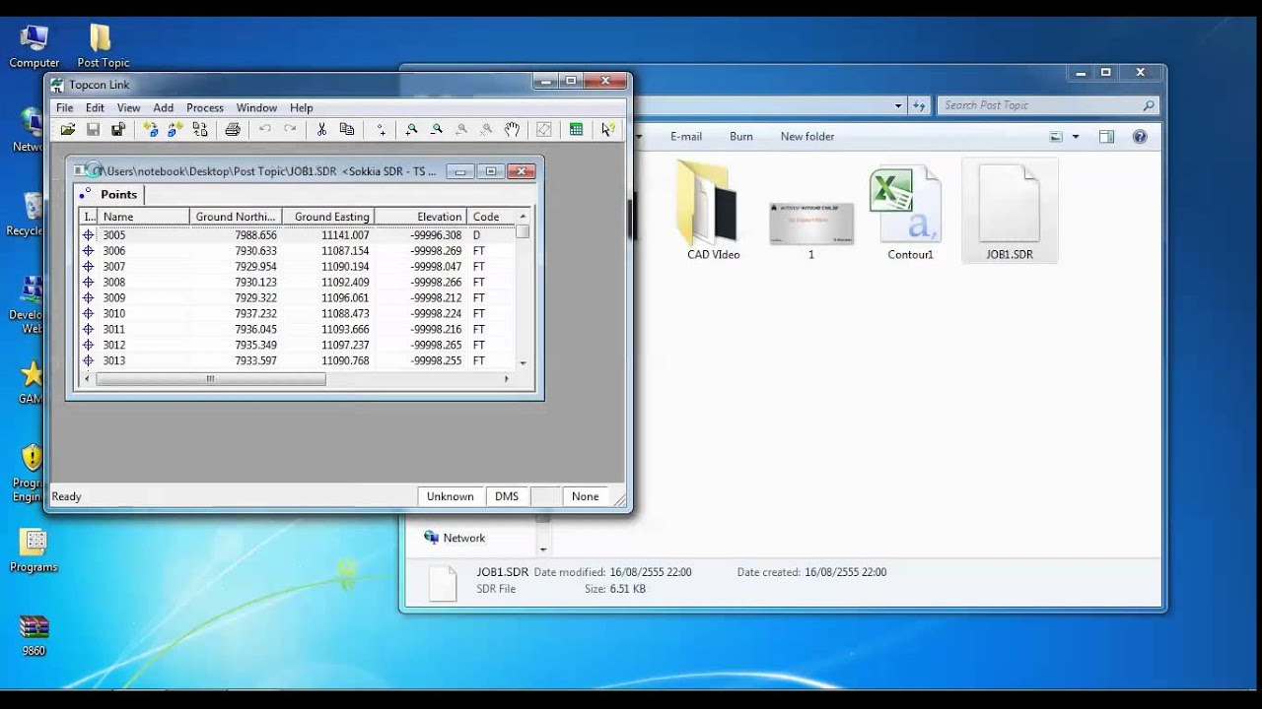This screenshot has width=1262, height=709.
Task: Open the change view dropdown arrow
Action: coord(1076,137)
